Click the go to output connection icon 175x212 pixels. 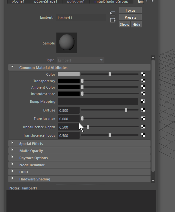[x=113, y=20]
